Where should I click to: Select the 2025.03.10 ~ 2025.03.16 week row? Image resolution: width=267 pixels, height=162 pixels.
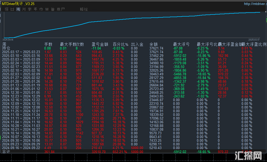21,56
